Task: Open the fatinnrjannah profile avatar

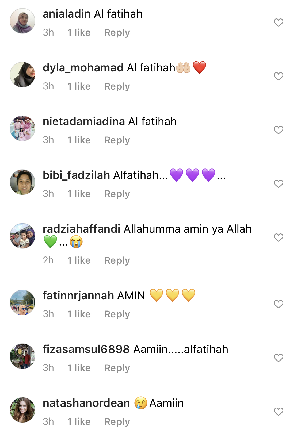Action: click(22, 302)
